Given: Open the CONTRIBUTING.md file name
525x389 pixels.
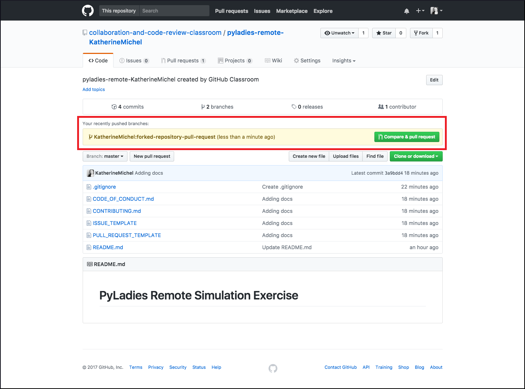Looking at the screenshot, I should coord(117,211).
